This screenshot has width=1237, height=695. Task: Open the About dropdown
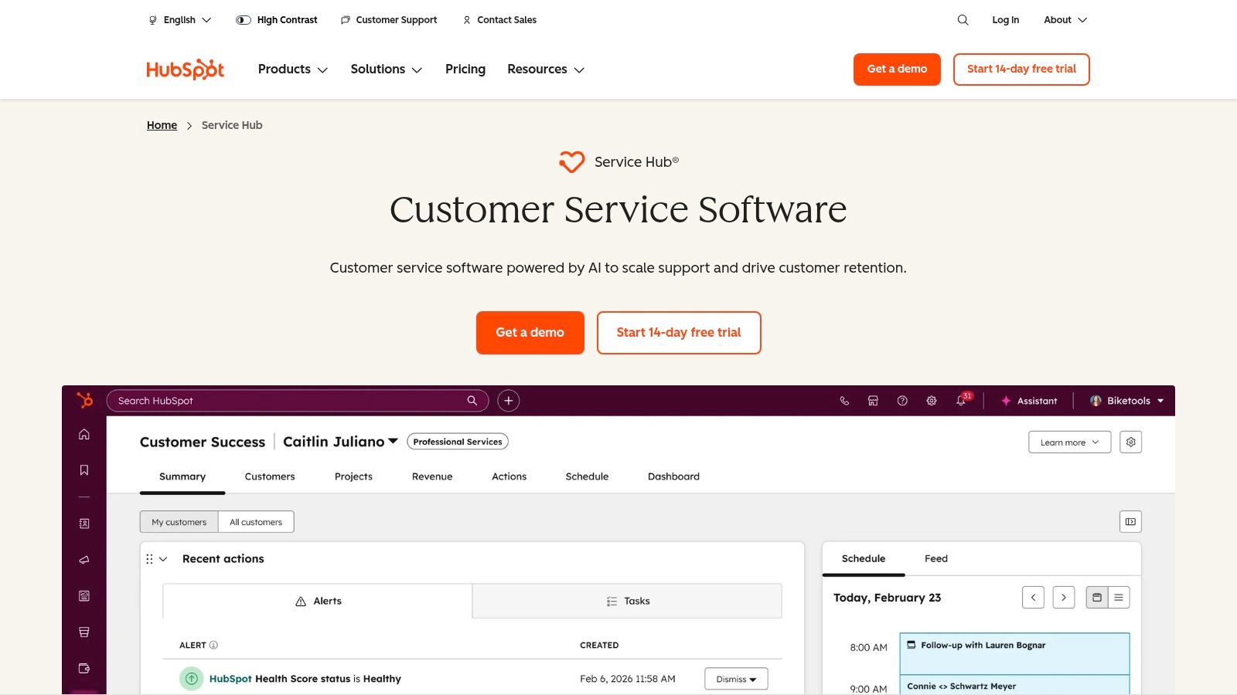pyautogui.click(x=1065, y=20)
